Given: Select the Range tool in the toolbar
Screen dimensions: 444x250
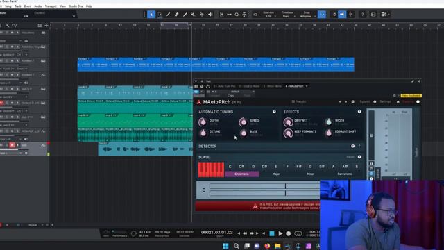Looking at the screenshot, I should point(160,15).
